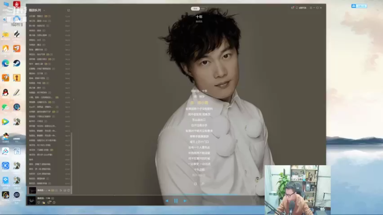Click the album thumbnail of highlighted queue row
The height and width of the screenshot is (215, 383).
tap(33, 190)
